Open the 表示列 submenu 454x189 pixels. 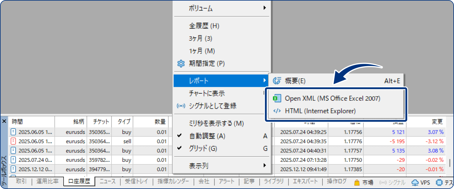(219, 166)
